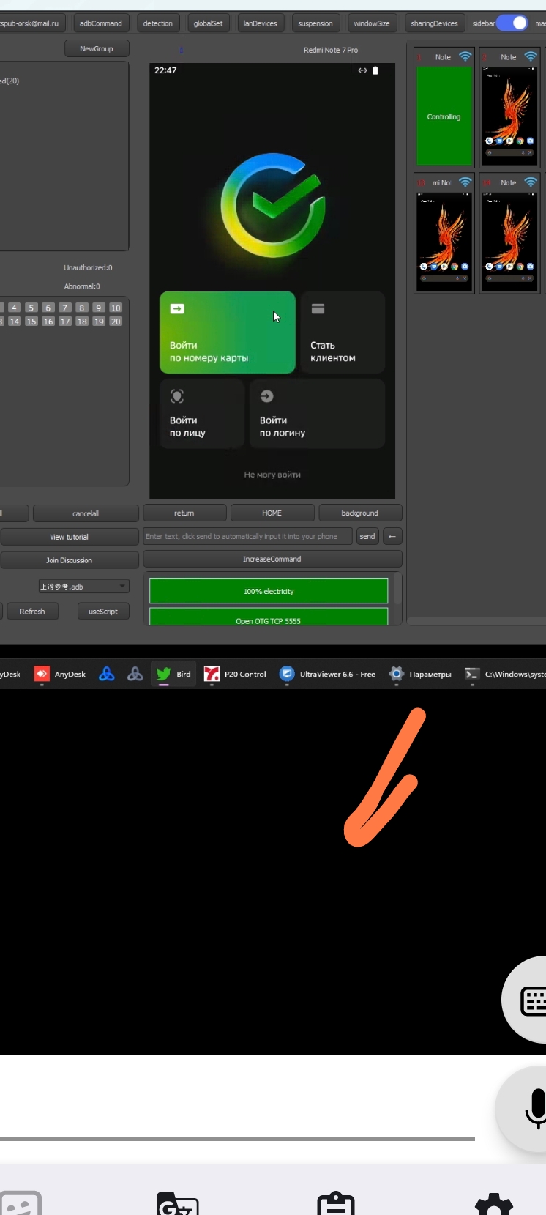The image size is (546, 1215).
Task: Select device number 20 chip
Action: [x=116, y=322]
